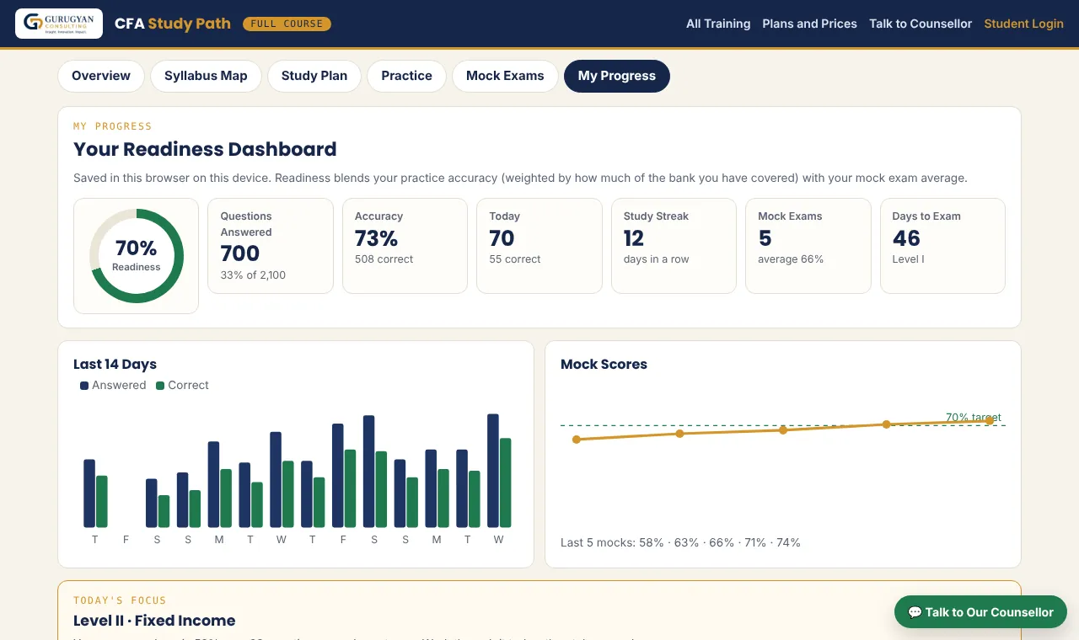Open All Training link in header
Viewport: 1079px width, 640px height.
(x=718, y=24)
